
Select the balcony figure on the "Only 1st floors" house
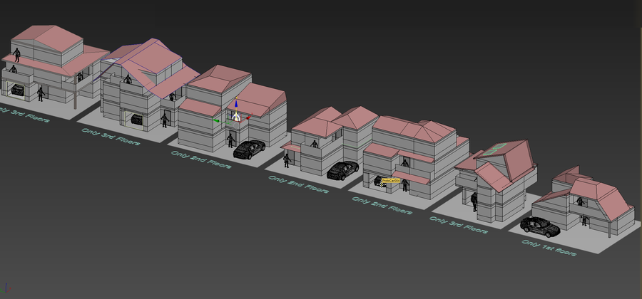click(580, 201)
